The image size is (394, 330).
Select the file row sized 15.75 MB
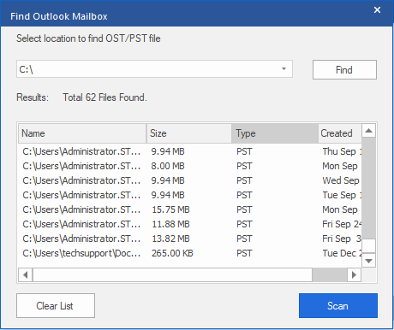coord(190,209)
